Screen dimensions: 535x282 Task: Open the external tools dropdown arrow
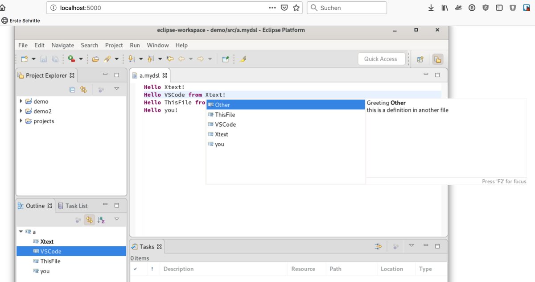tap(81, 59)
